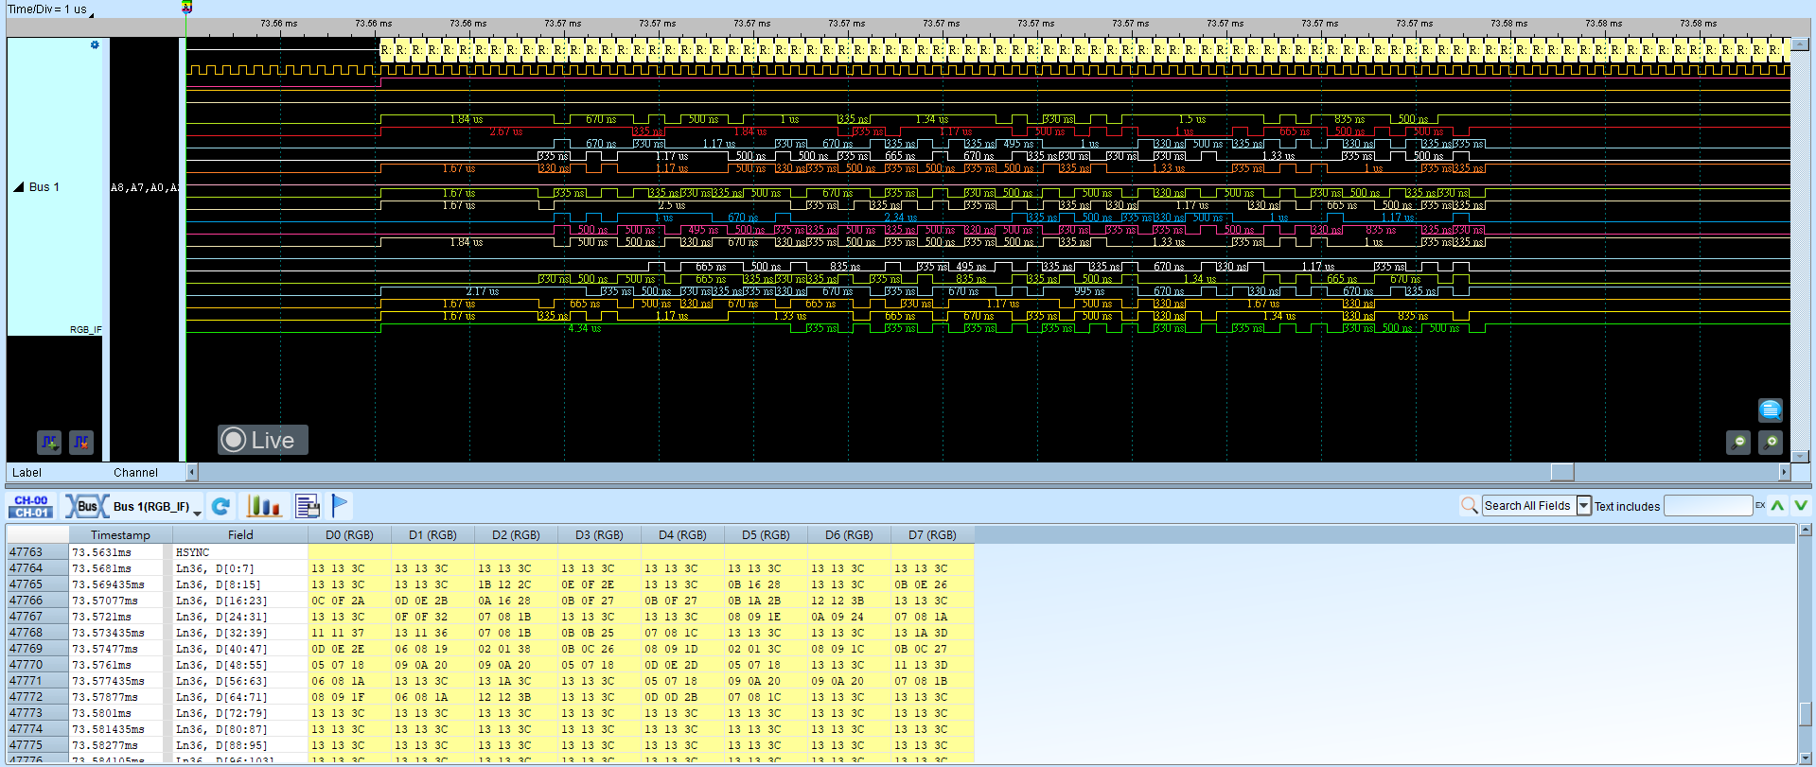Click the Channel column header

pos(135,472)
